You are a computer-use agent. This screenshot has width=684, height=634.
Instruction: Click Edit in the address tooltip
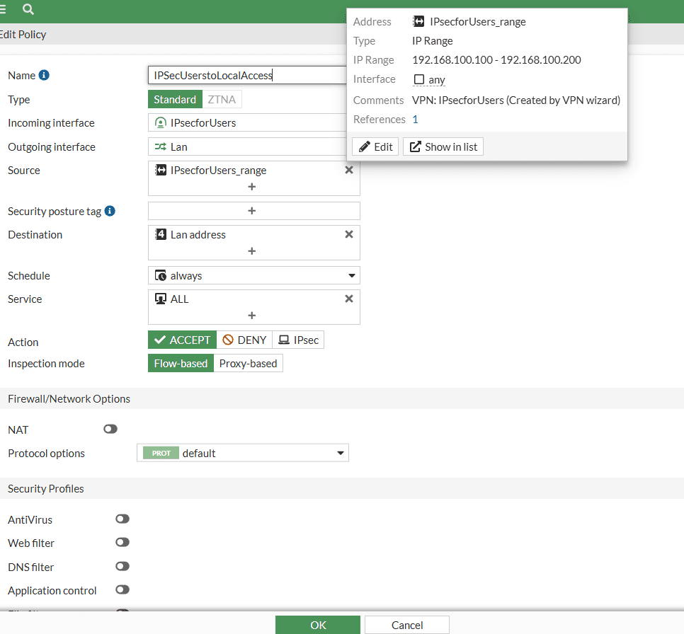click(x=375, y=147)
